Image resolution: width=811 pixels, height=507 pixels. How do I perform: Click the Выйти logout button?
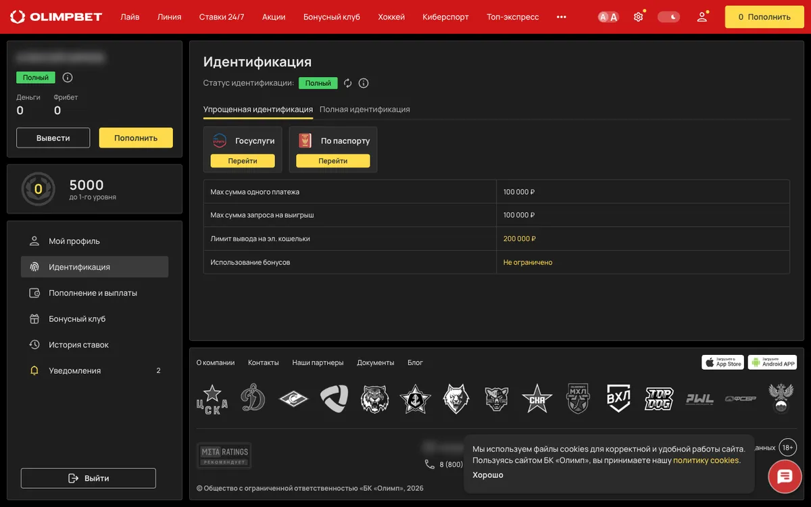tap(89, 478)
